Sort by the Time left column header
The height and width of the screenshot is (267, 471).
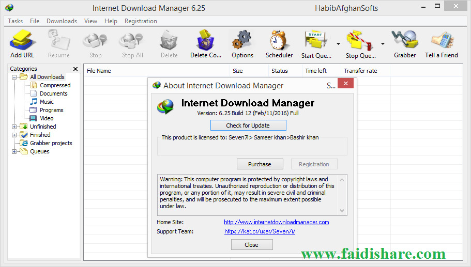(322, 71)
